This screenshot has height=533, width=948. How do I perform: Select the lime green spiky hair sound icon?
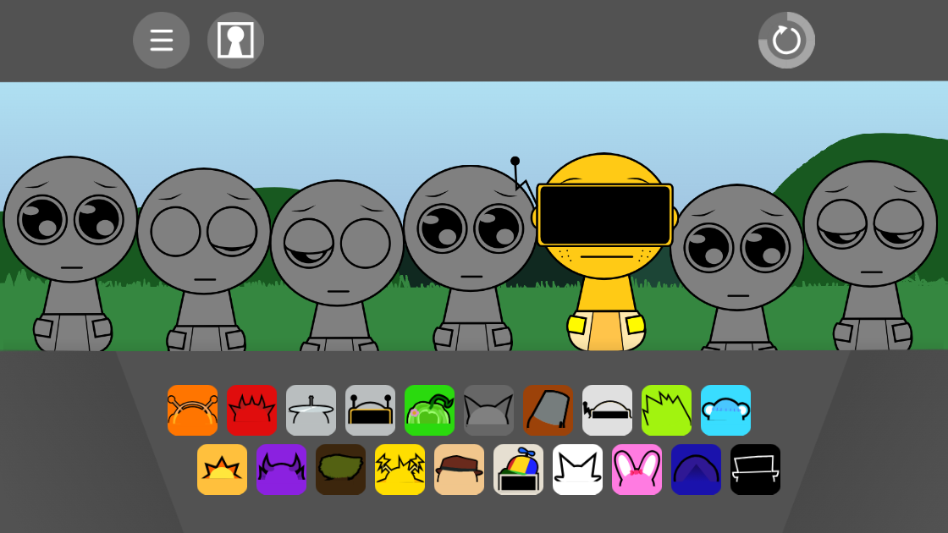(x=666, y=410)
